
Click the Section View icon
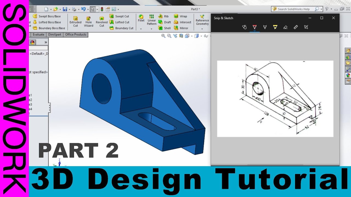click(181, 36)
